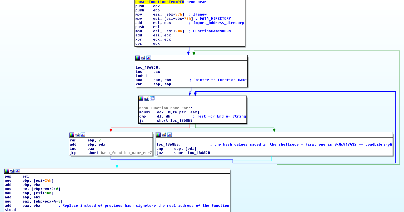Click the LoadLibraryA hash values comment
404x212 pixels.
(x=301, y=144)
